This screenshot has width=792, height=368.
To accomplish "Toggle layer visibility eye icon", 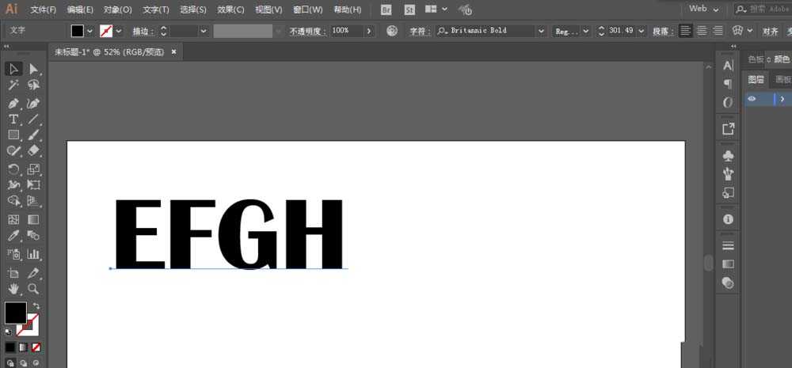I will pos(752,99).
